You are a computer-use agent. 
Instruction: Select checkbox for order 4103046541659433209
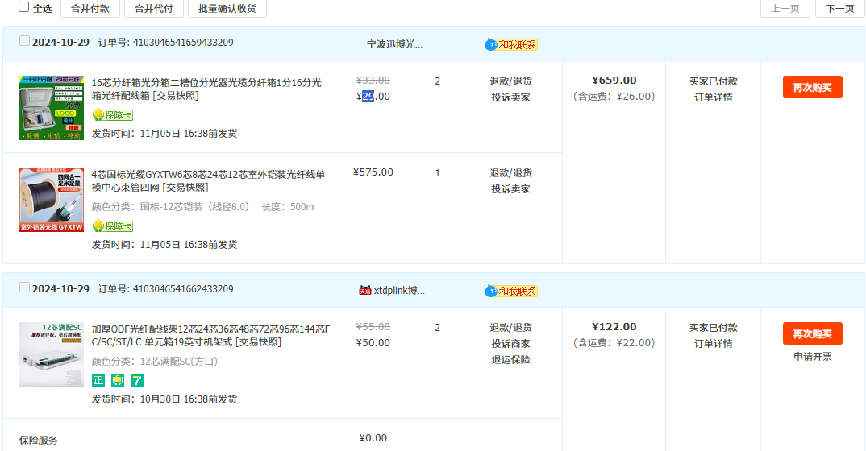[24, 41]
